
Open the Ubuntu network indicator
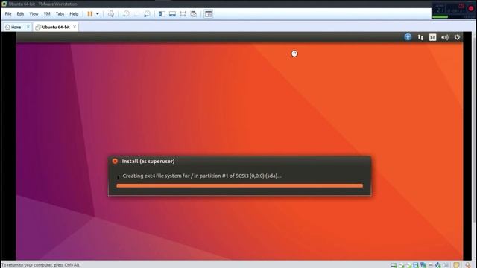(420, 37)
